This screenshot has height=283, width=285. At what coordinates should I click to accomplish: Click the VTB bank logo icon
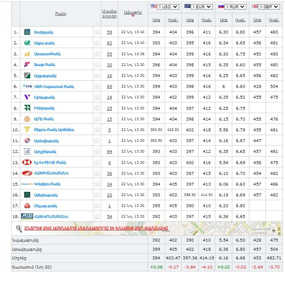click(x=27, y=86)
